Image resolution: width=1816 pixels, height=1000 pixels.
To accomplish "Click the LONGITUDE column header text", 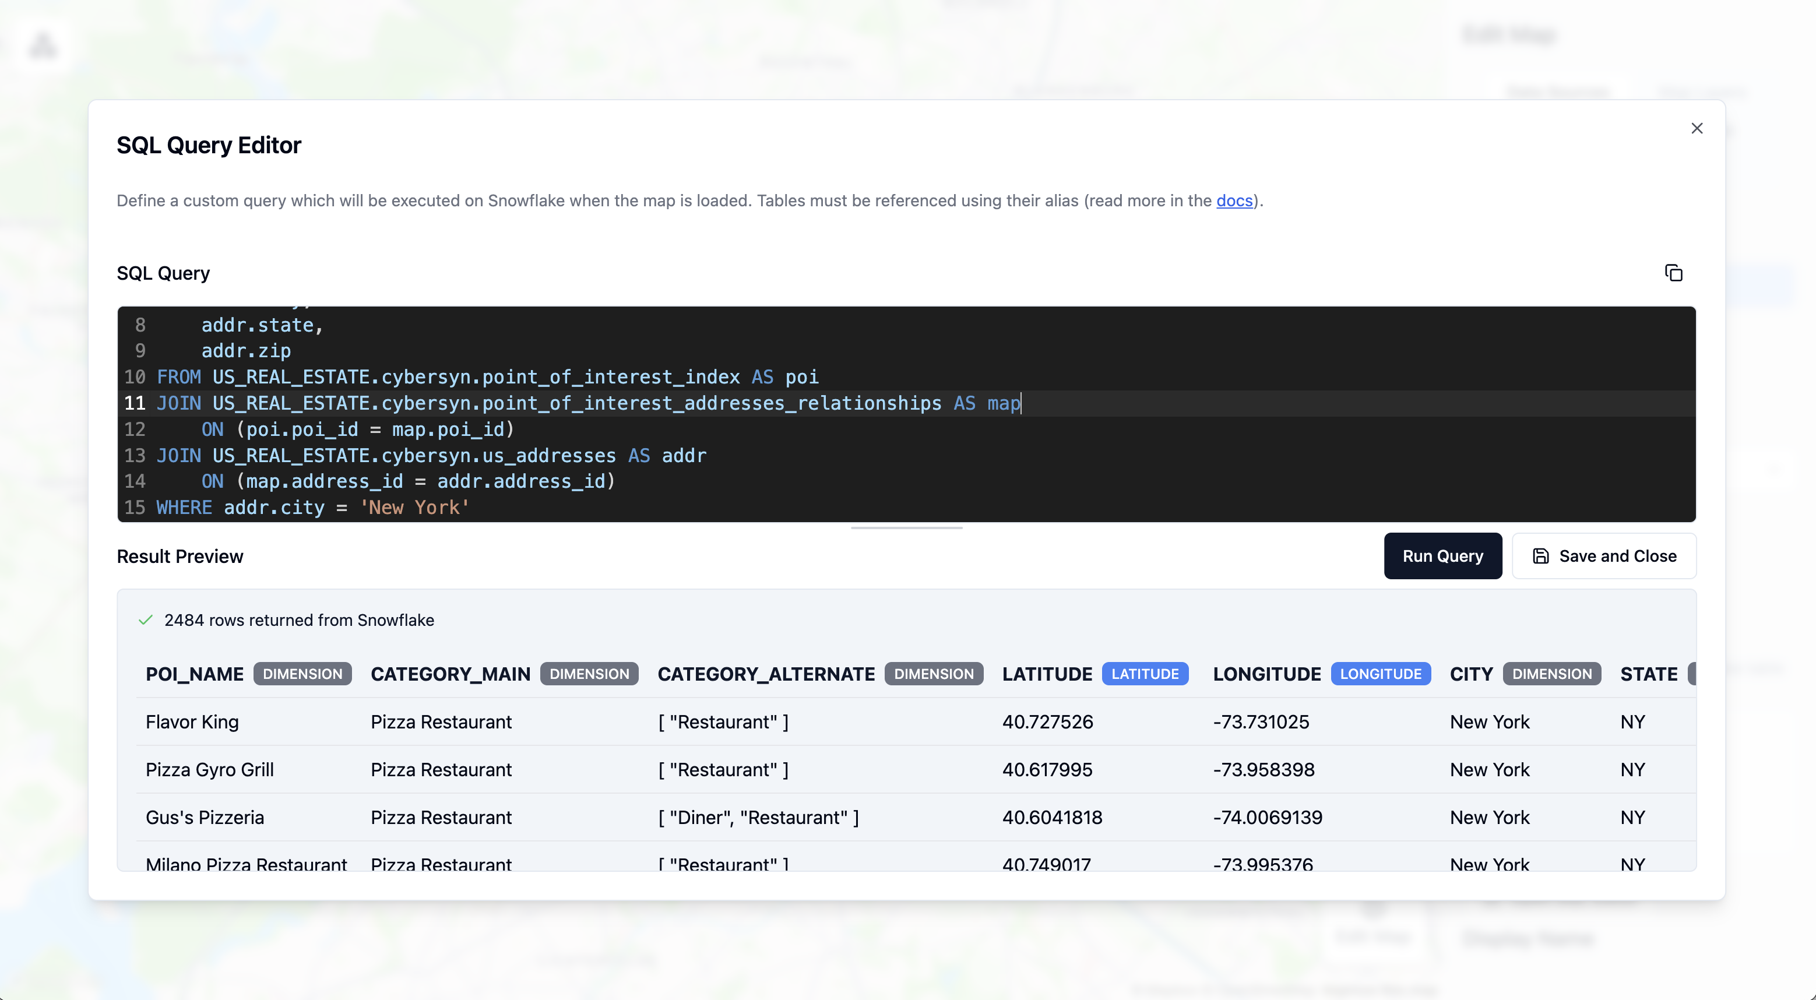I will tap(1267, 674).
